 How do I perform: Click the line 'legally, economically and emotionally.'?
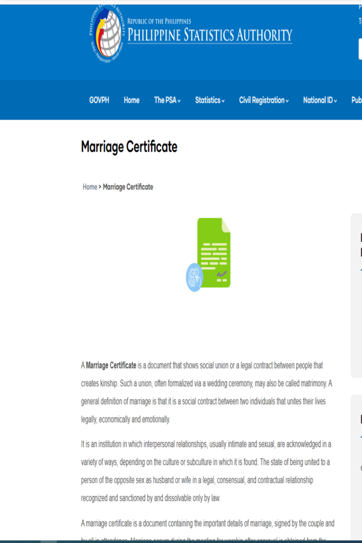coord(126,419)
